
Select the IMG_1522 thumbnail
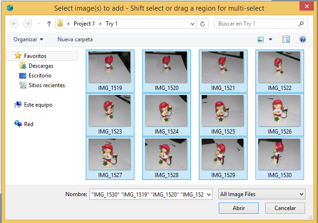pos(280,71)
